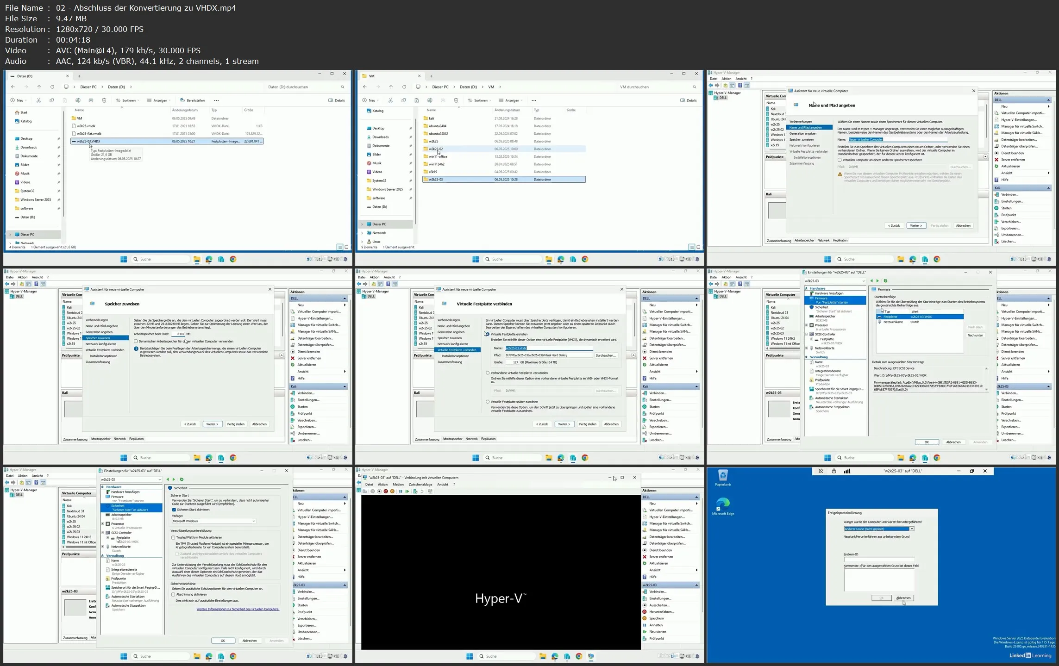
Task: Open Papierkorb on the Windows Server desktop
Action: click(x=722, y=478)
